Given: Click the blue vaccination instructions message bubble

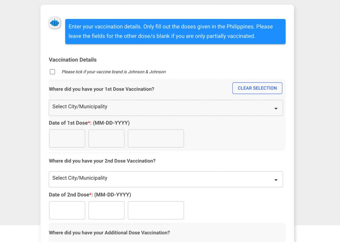Looking at the screenshot, I should click(175, 32).
